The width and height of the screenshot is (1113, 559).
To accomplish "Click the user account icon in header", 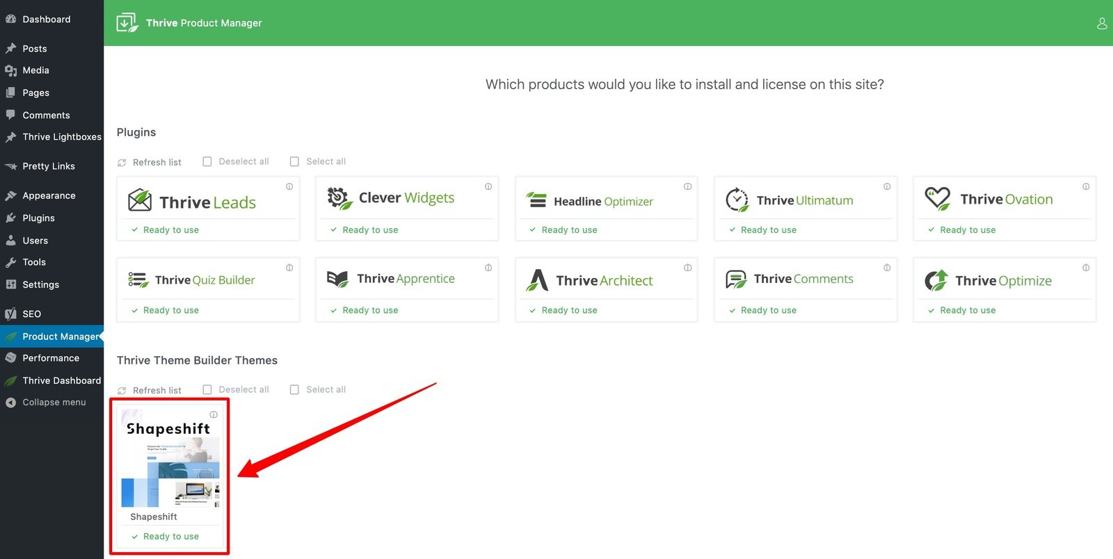I will pos(1101,24).
